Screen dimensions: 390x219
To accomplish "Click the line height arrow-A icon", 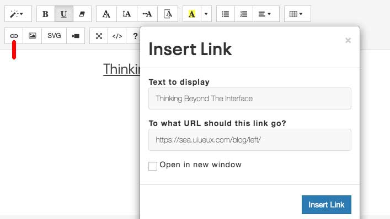I will pyautogui.click(x=147, y=14).
